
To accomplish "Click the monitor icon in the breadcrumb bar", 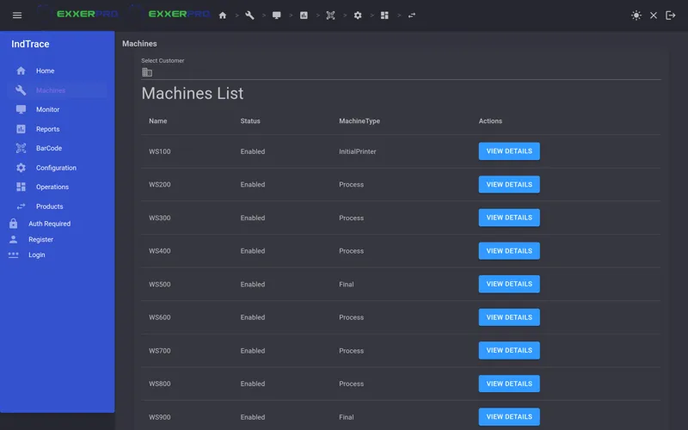I will pos(276,15).
